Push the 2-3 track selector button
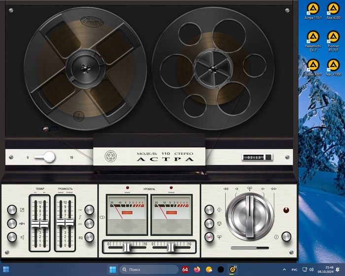 [89, 223]
